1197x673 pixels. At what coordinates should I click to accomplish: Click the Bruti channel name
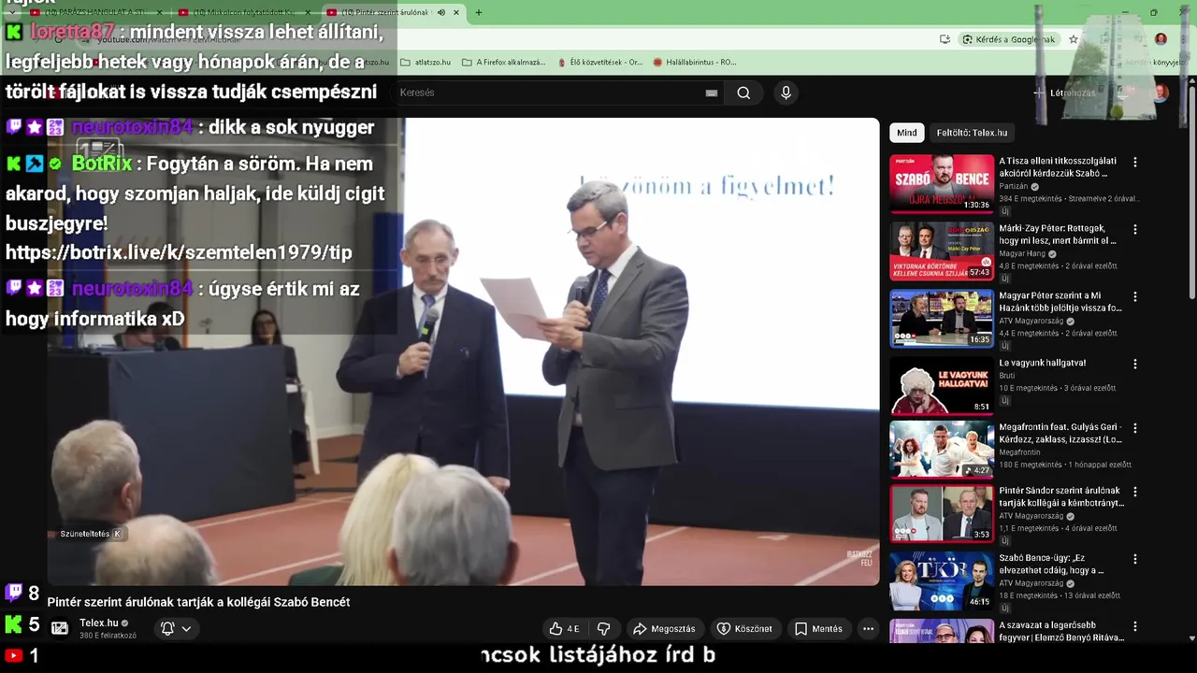[1006, 375]
